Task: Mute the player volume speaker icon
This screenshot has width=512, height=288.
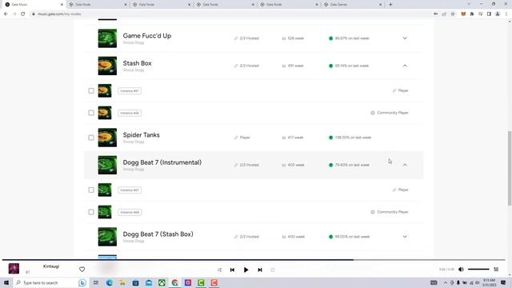Action: click(x=461, y=270)
